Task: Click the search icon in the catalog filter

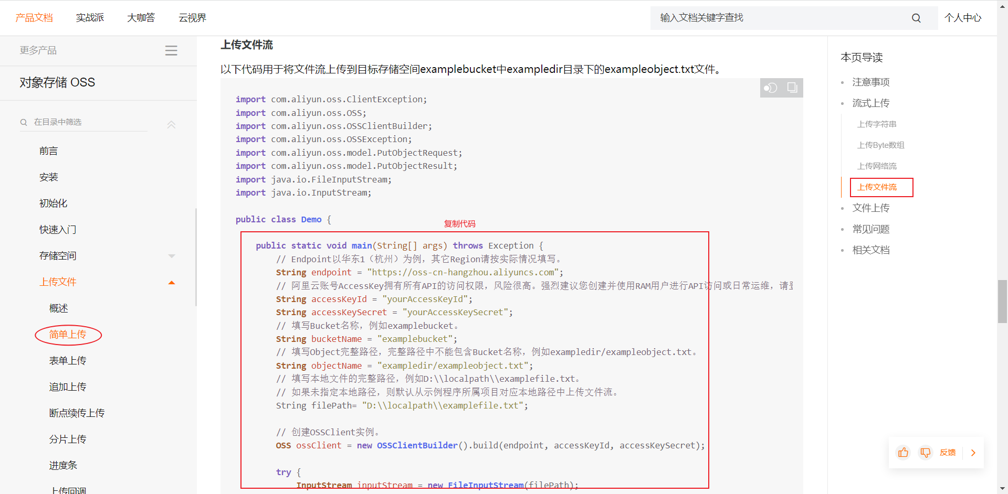Action: (24, 122)
